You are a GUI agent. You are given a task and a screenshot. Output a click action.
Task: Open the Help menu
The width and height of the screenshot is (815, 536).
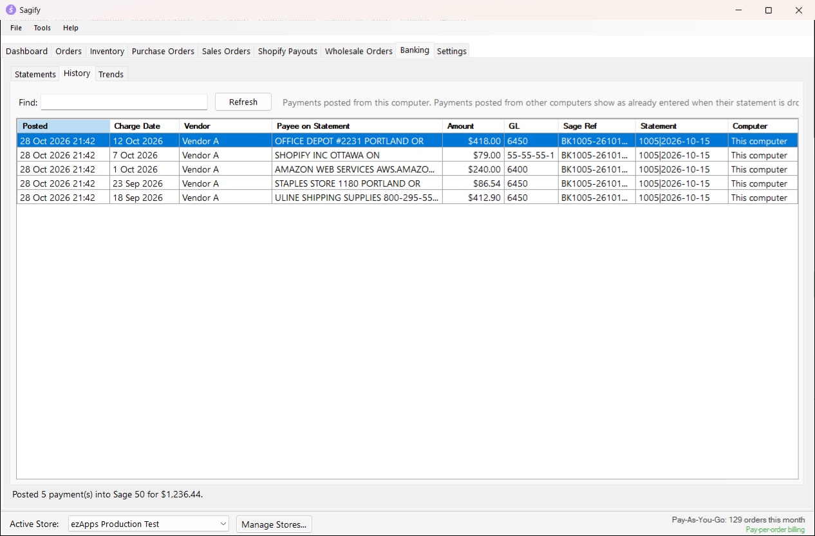coord(71,28)
